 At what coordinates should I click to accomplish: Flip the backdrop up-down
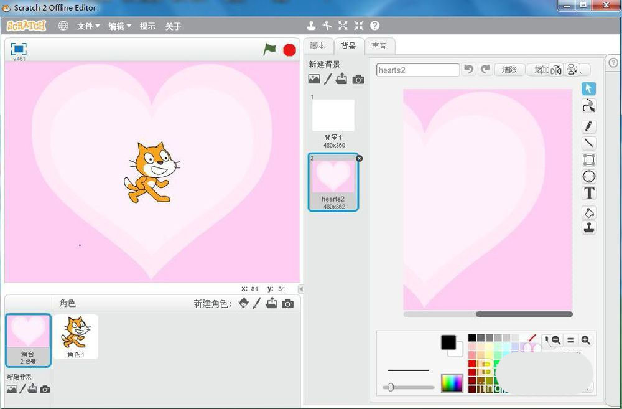tap(572, 70)
